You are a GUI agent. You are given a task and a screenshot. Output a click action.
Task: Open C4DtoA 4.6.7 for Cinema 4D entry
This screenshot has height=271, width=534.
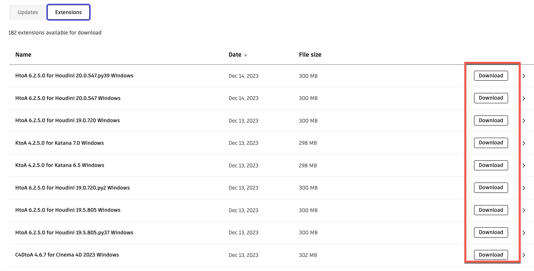[67, 255]
